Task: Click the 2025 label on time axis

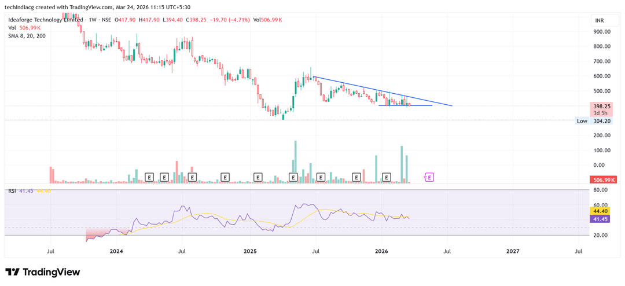Action: click(250, 251)
